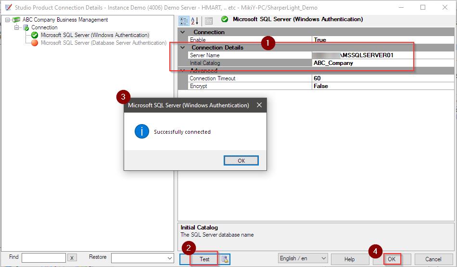Viewport: 457px width, 267px height.
Task: Open the English / en language dropdown
Action: point(324,258)
